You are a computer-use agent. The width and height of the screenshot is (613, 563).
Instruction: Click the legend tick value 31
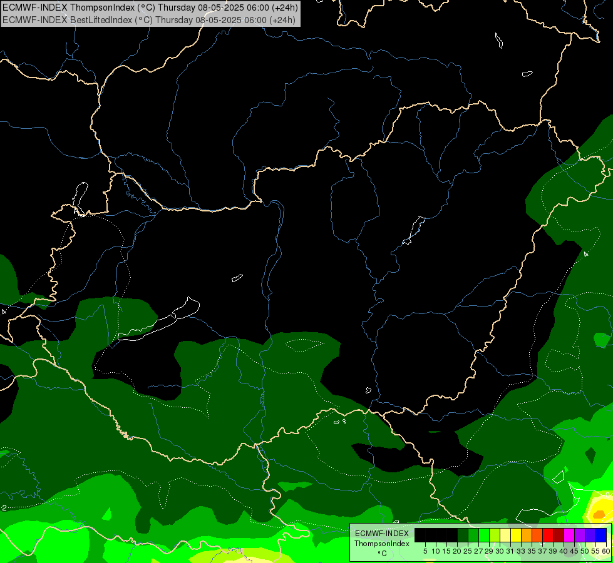[x=510, y=551]
